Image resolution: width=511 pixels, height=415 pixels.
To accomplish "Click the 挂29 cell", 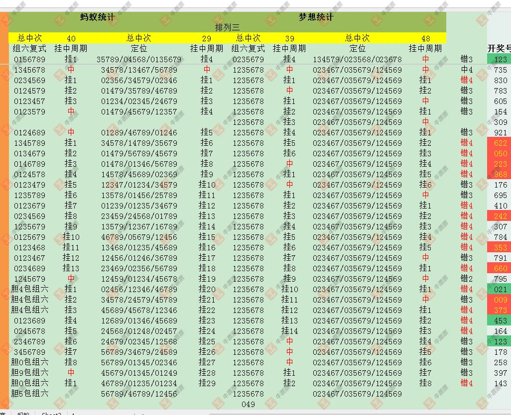I will (207, 383).
